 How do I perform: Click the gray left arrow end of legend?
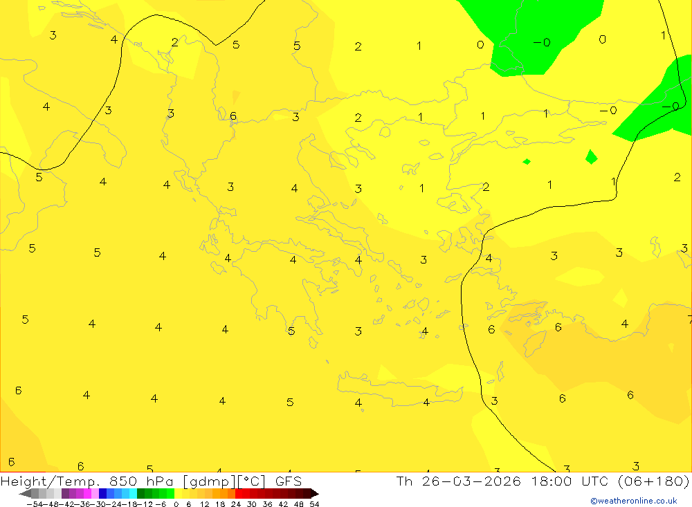click(25, 493)
